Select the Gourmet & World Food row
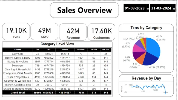The width and height of the screenshot is (178, 100). pos(57,81)
